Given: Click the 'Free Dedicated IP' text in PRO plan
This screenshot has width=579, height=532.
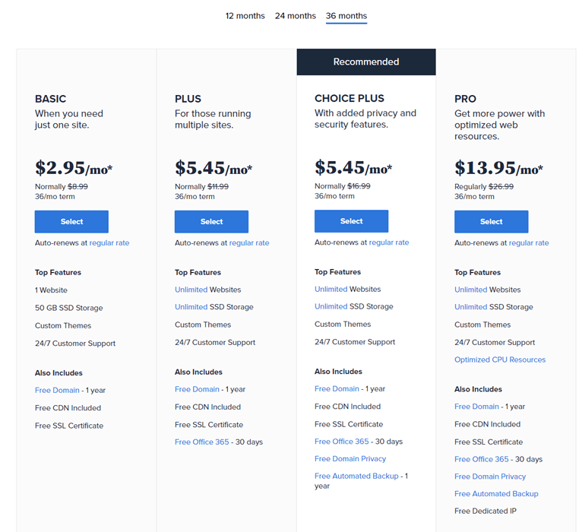Looking at the screenshot, I should point(486,511).
